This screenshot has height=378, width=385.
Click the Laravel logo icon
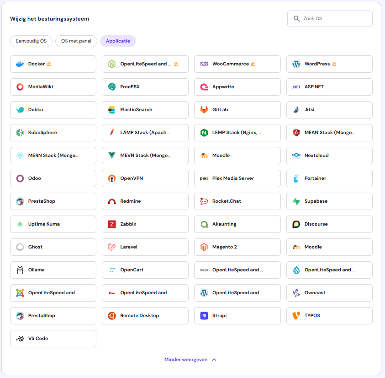tap(112, 247)
